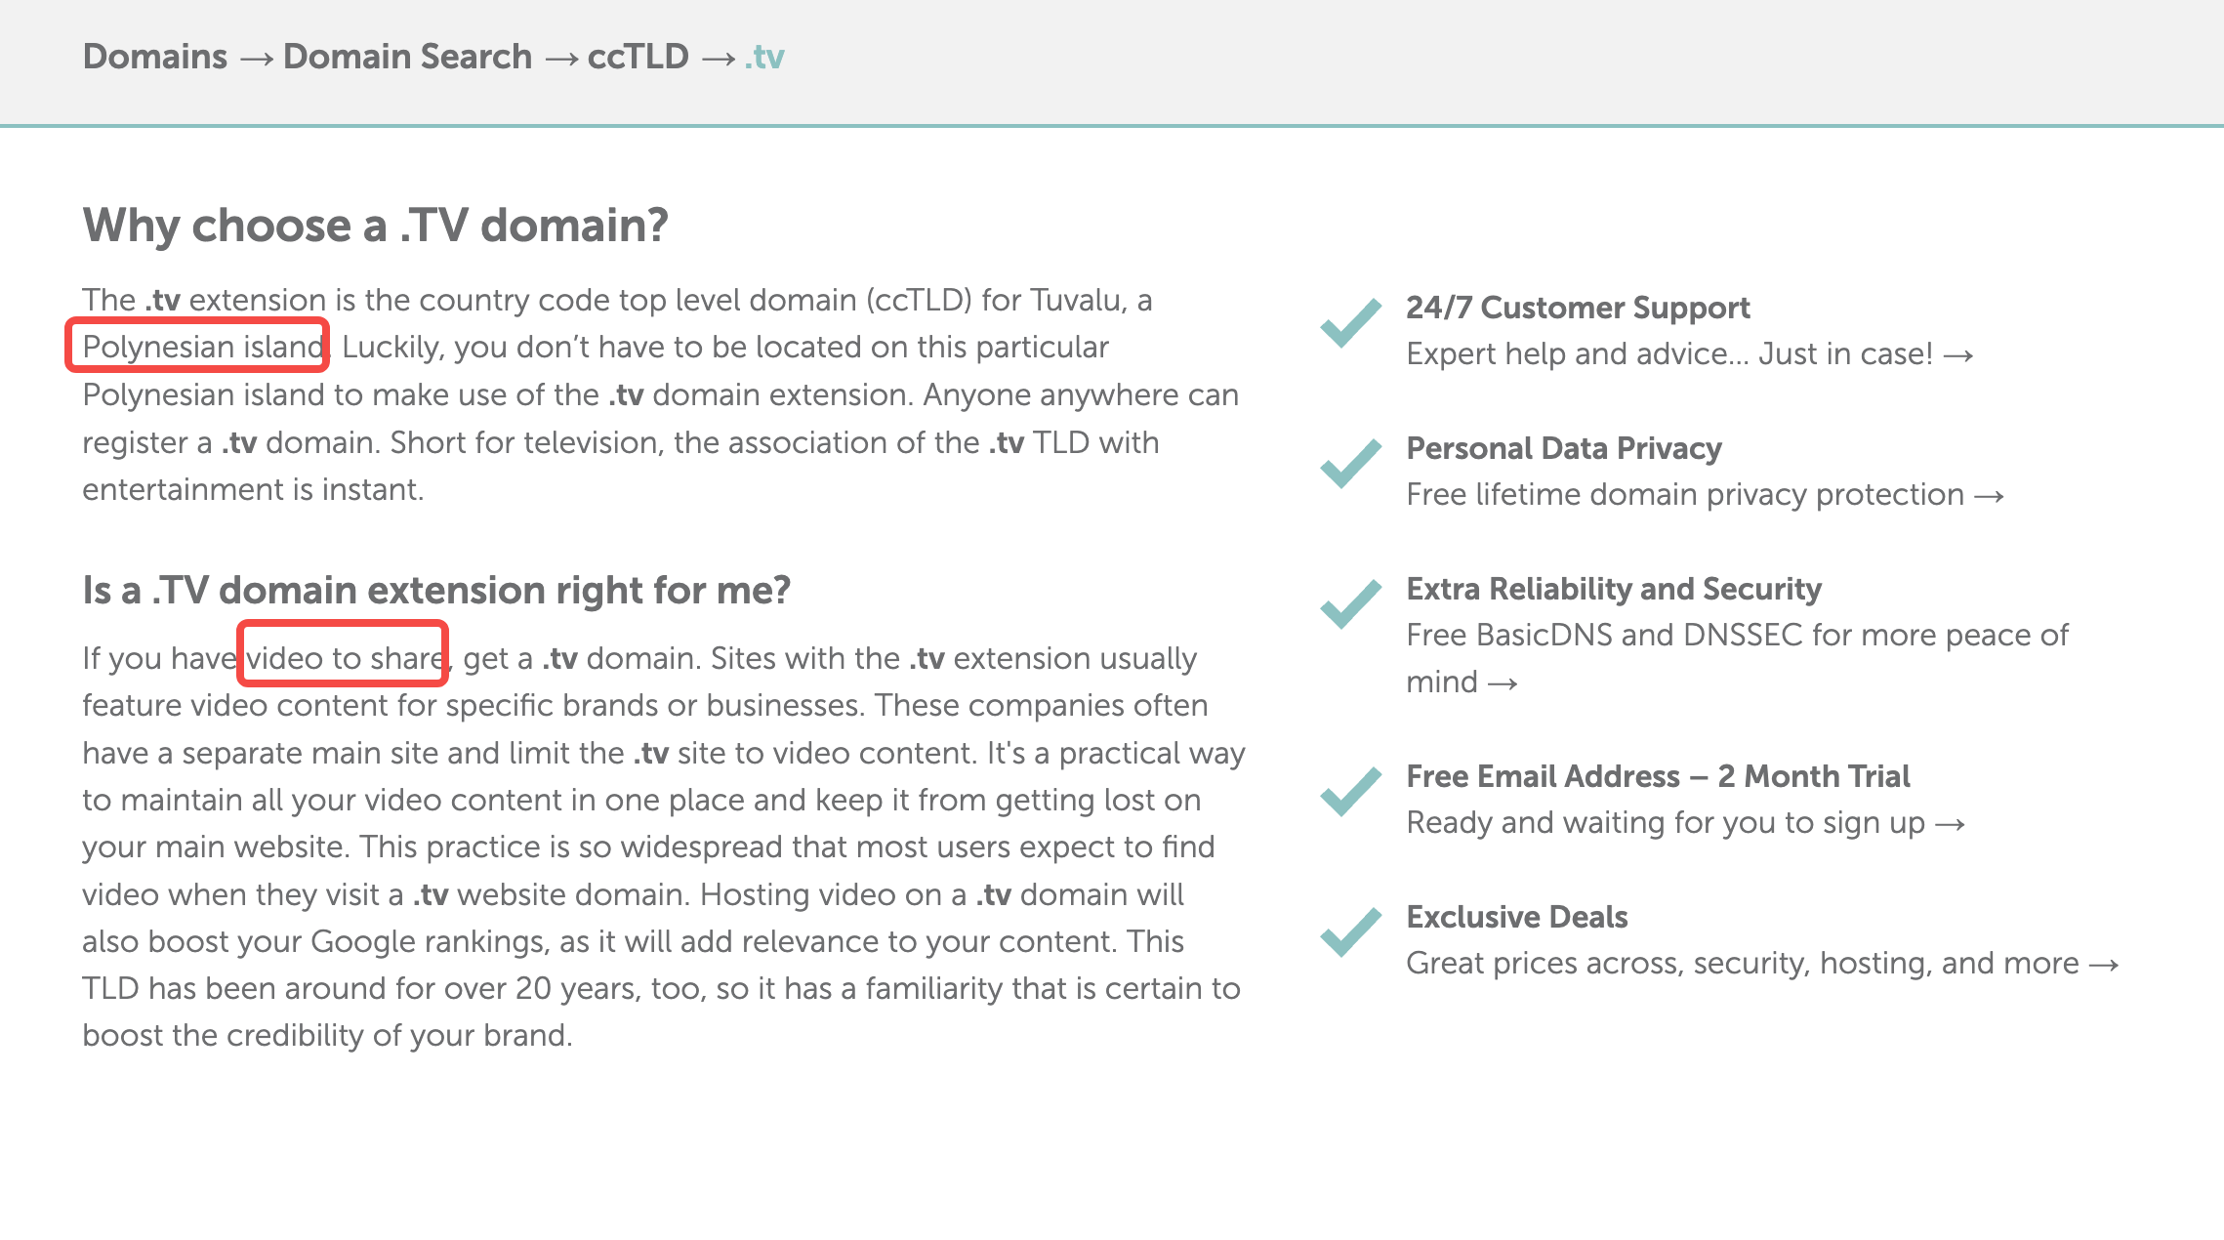
Task: Open 'Great prices across, security, hosting' link
Action: (x=1763, y=963)
